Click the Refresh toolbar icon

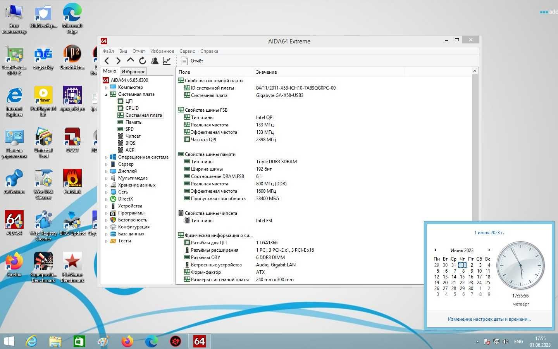tap(143, 61)
